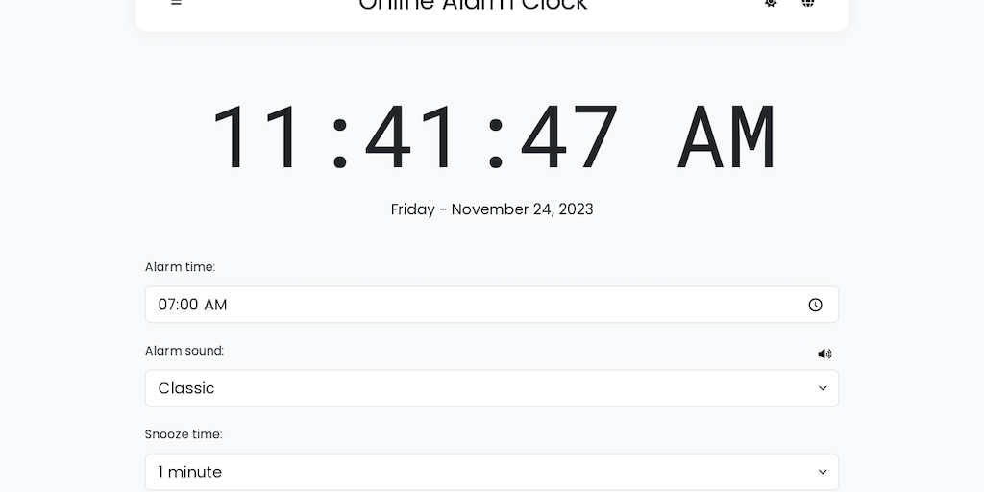Click the Friday - November 24, 2023 date
The image size is (984, 492).
coord(492,209)
